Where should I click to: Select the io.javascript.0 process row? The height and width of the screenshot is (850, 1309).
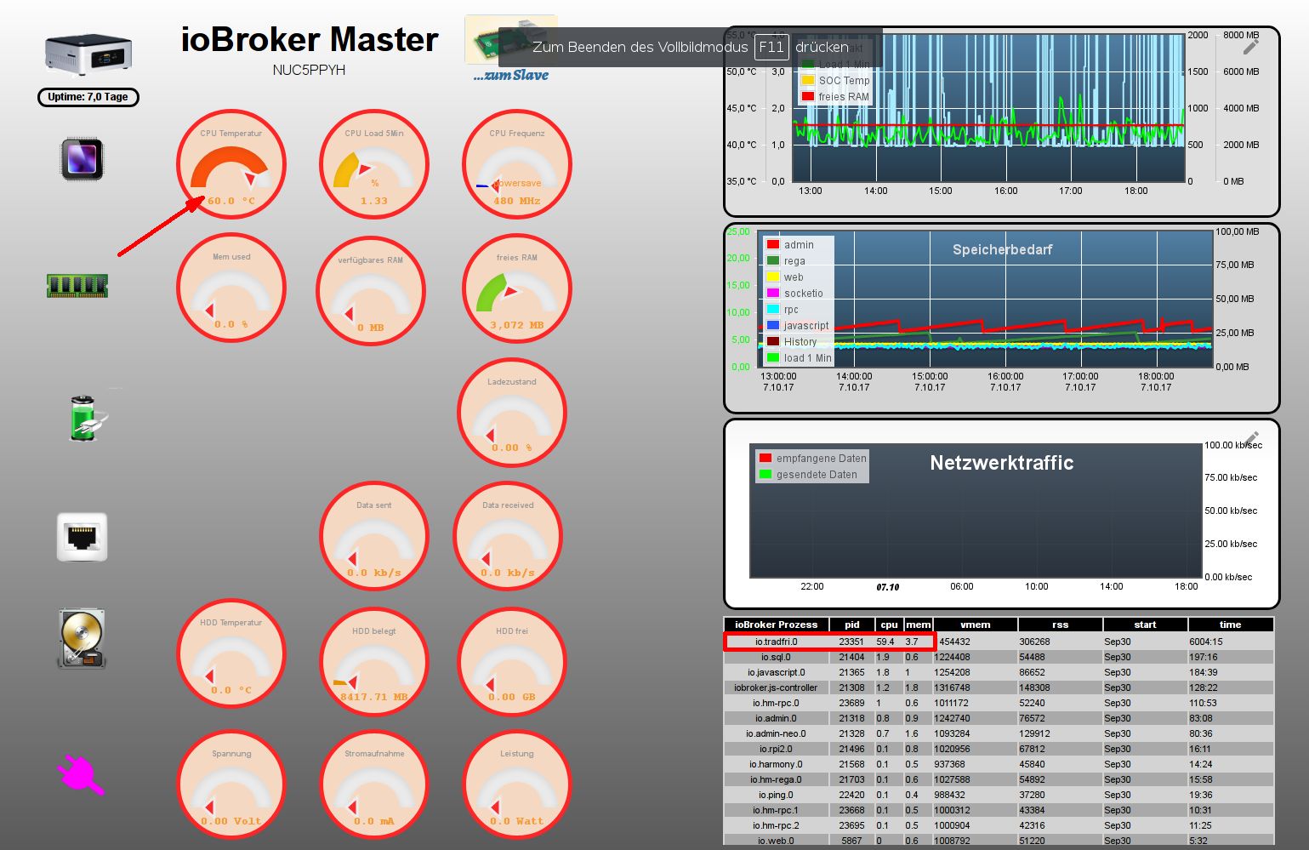click(999, 672)
